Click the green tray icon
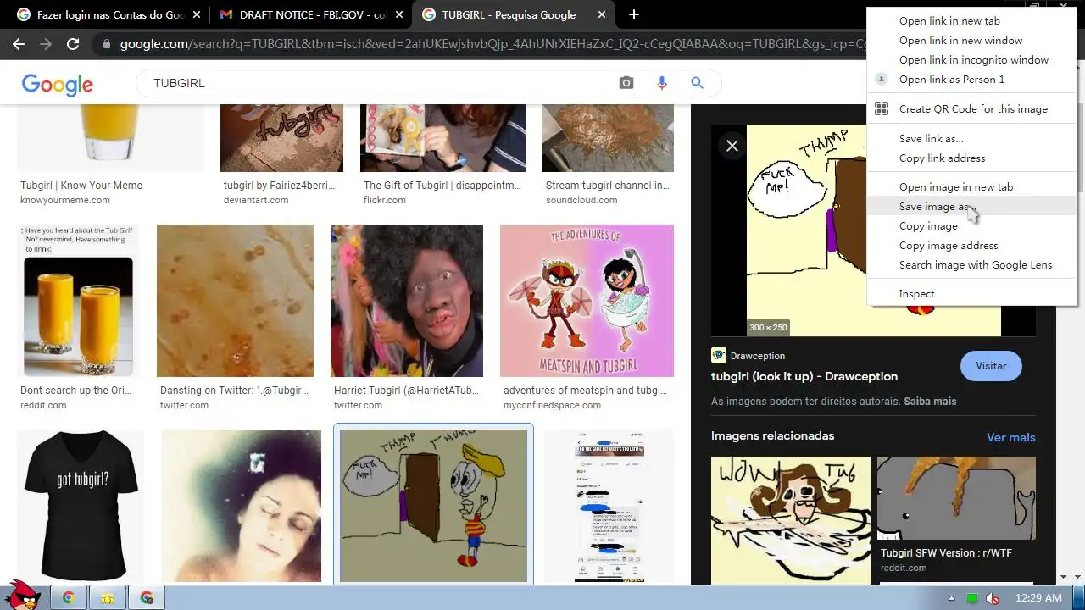 click(x=972, y=598)
